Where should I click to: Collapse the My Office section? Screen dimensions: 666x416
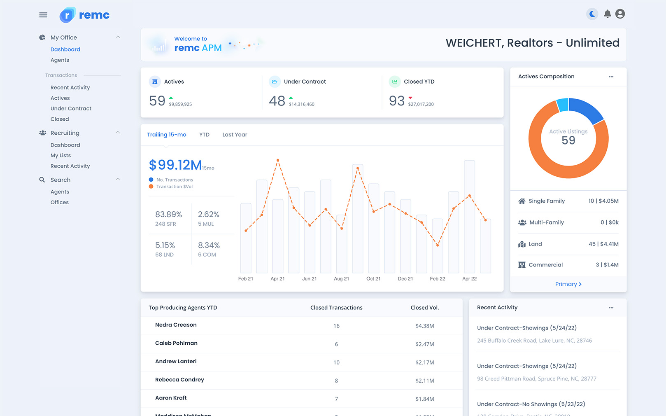click(x=118, y=37)
